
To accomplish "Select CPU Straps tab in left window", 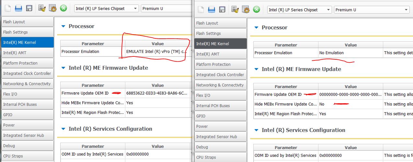I will pos(27,156).
